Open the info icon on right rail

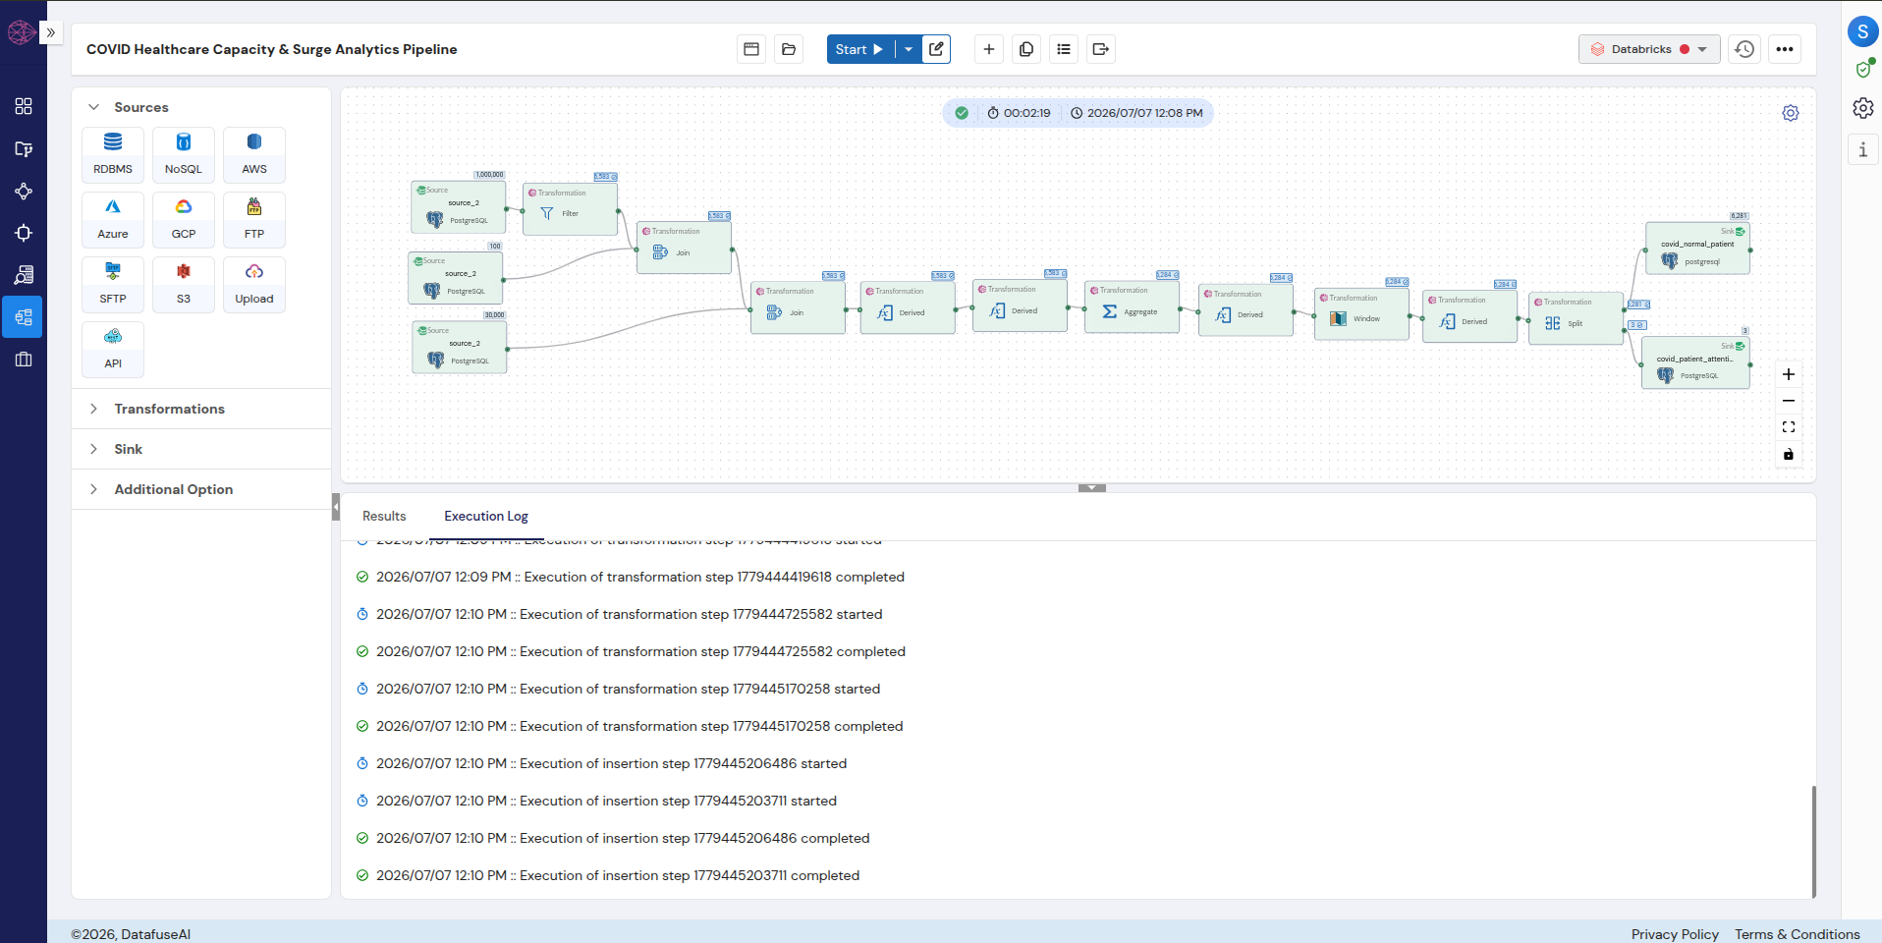coord(1863,149)
